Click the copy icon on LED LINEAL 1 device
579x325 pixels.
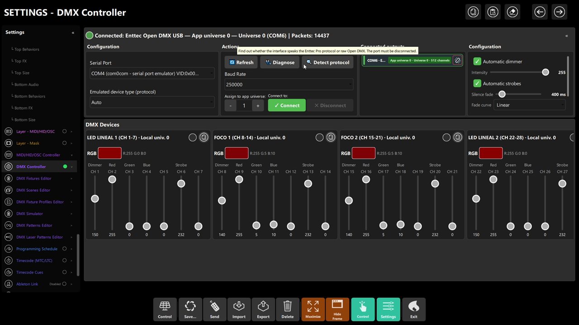[204, 137]
